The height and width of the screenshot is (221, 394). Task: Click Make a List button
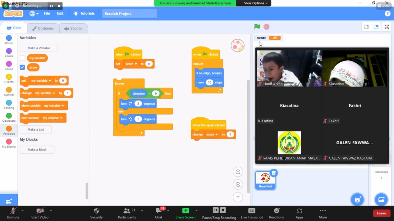35,130
